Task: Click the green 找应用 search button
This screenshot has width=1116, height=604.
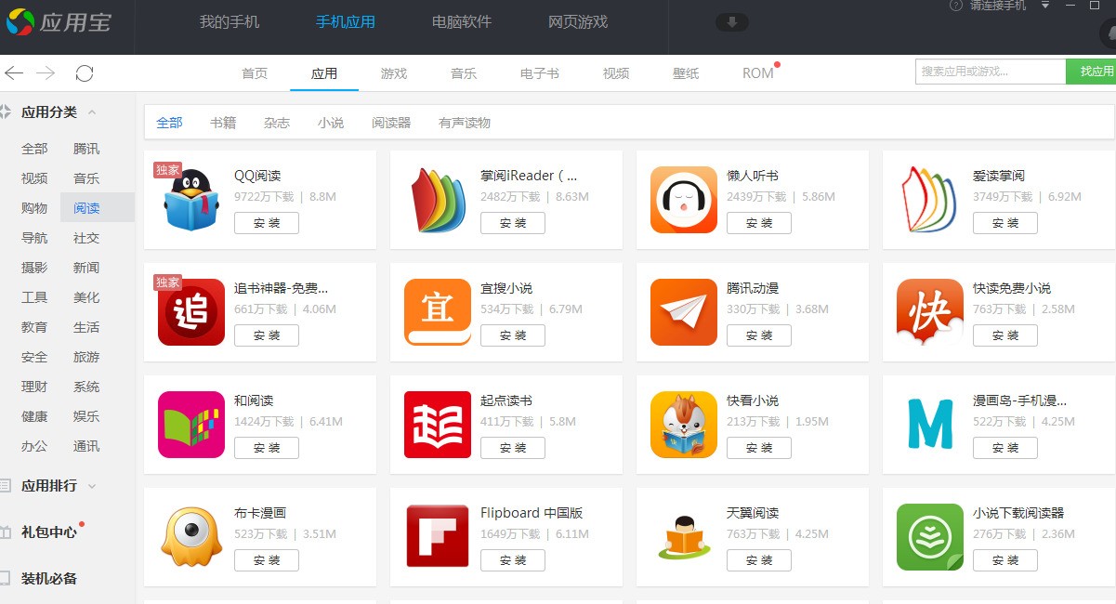Action: tap(1091, 72)
